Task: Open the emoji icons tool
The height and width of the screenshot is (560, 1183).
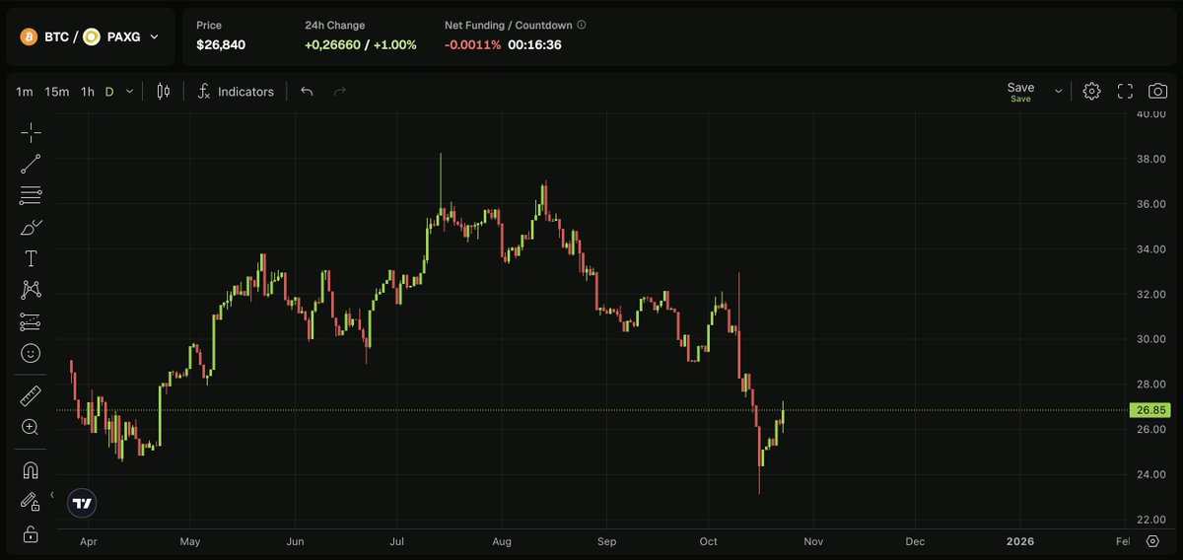Action: tap(31, 353)
